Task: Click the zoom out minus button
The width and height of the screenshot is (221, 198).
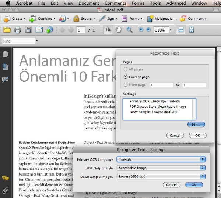Action: [x=141, y=30]
